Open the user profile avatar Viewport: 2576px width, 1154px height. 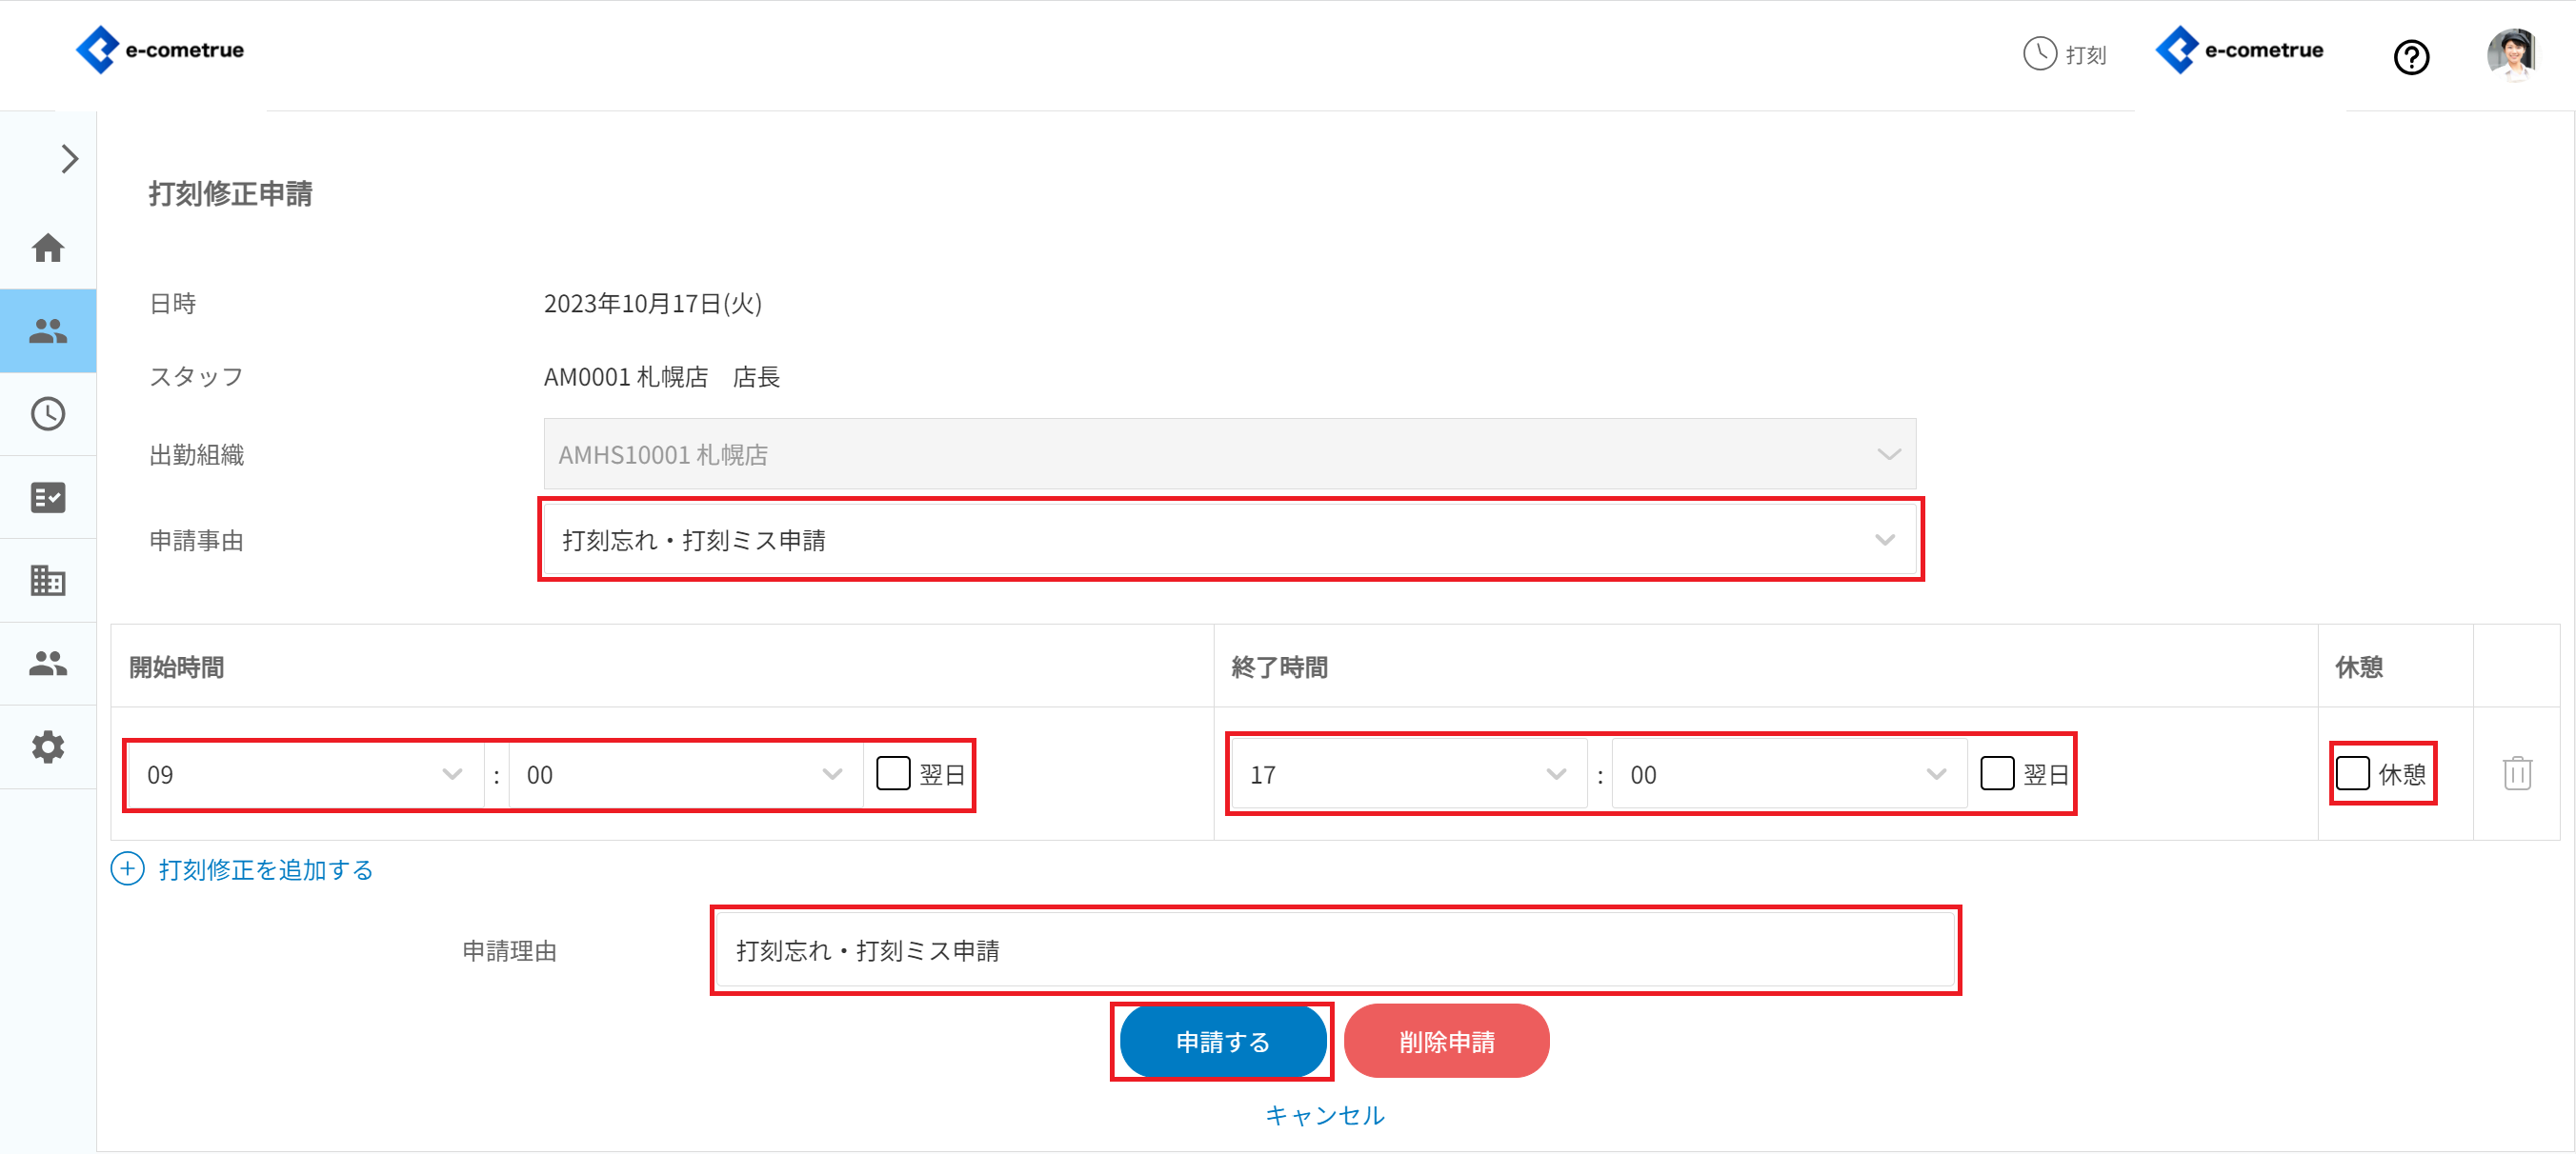tap(2511, 54)
